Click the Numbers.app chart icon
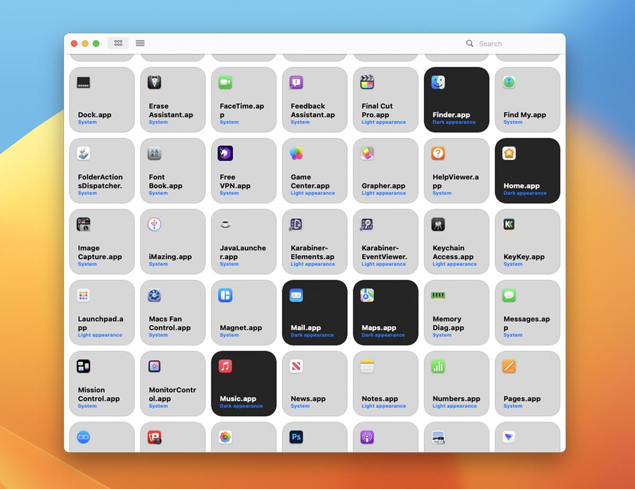 [x=438, y=366]
